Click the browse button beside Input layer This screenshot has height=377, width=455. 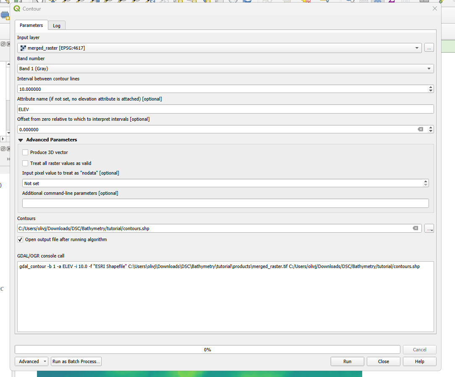coord(429,48)
